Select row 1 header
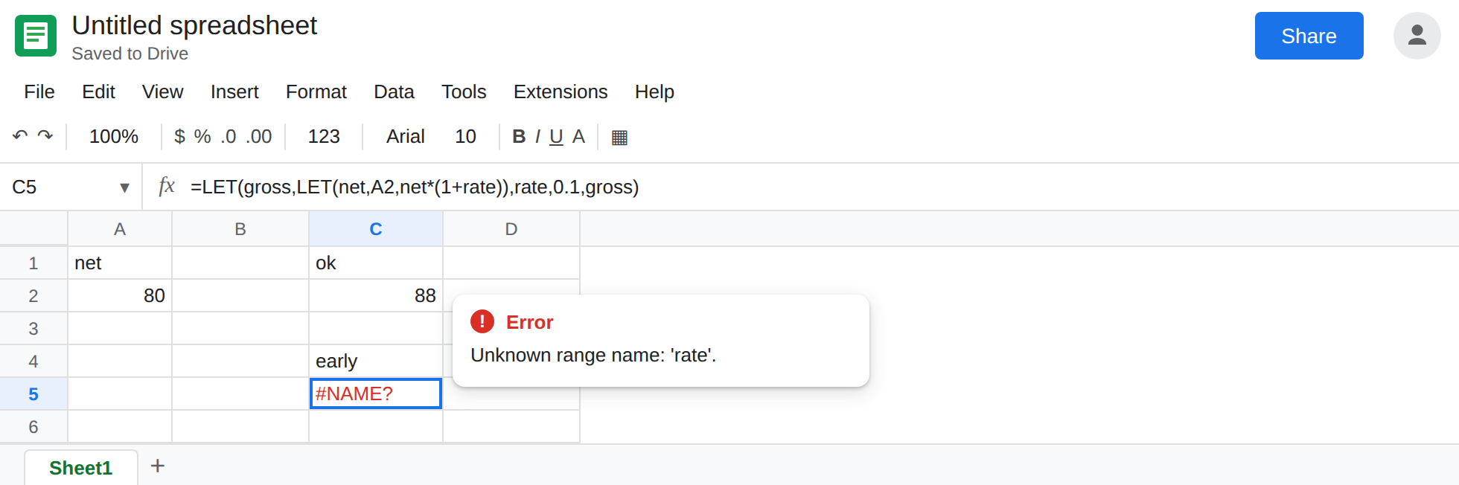Screen dimensions: 1459x485 point(33,263)
